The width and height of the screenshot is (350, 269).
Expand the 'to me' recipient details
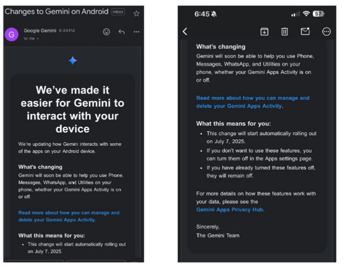(31, 38)
